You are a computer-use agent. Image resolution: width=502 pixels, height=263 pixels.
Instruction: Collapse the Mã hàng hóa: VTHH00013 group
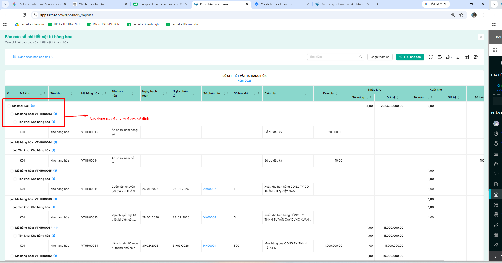pyautogui.click(x=12, y=114)
